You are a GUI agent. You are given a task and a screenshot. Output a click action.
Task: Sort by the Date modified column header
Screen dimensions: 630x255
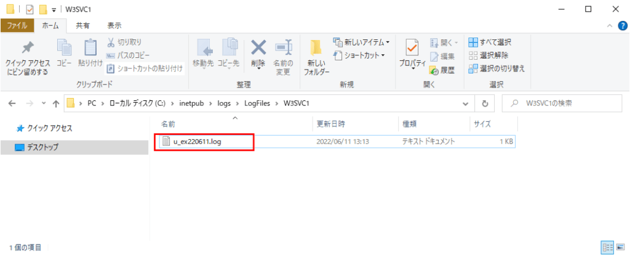tap(355, 124)
